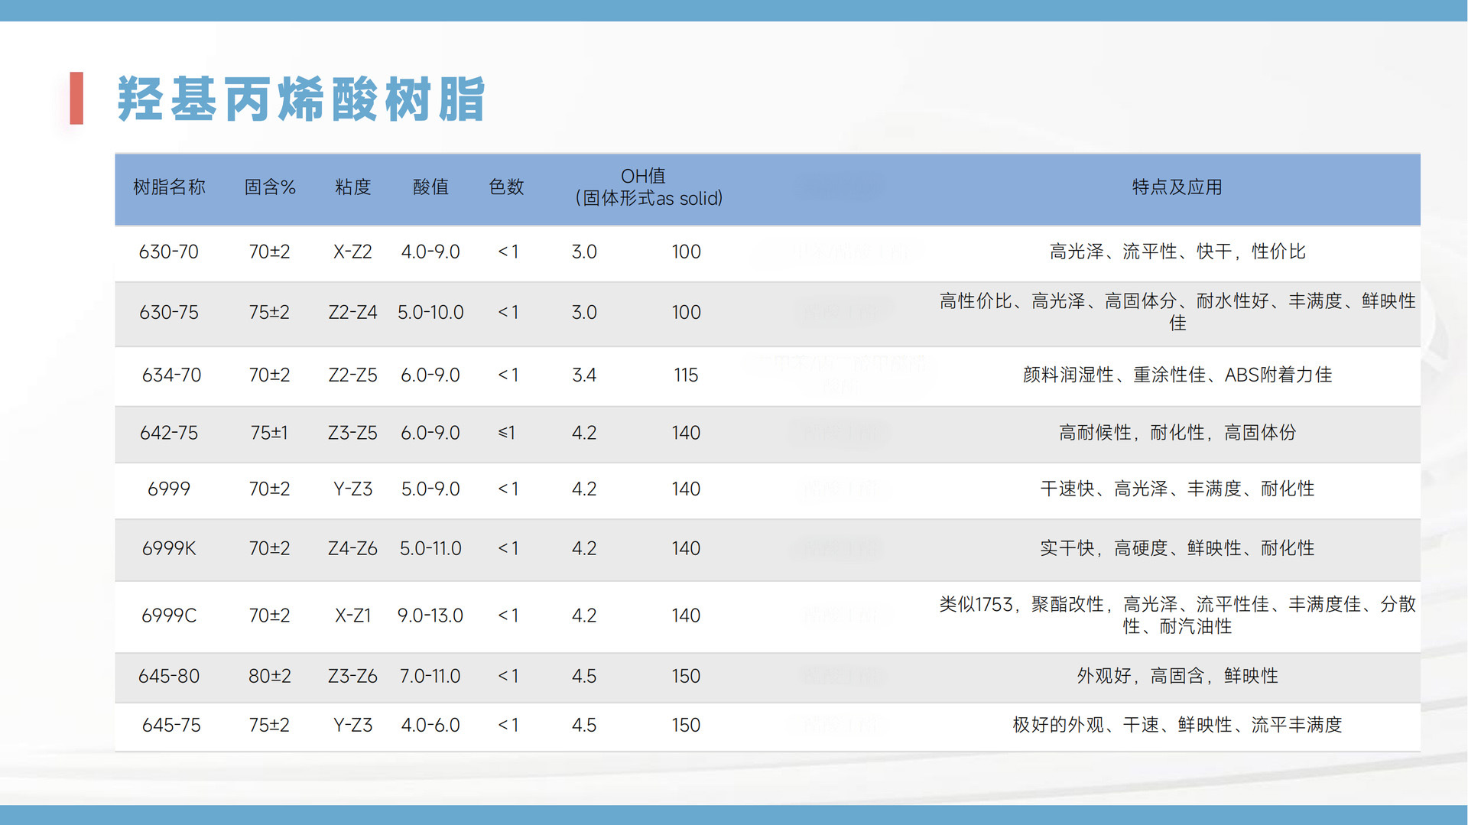Select description 高耐候性，耐化性，高固体份
This screenshot has width=1468, height=825.
(1177, 433)
